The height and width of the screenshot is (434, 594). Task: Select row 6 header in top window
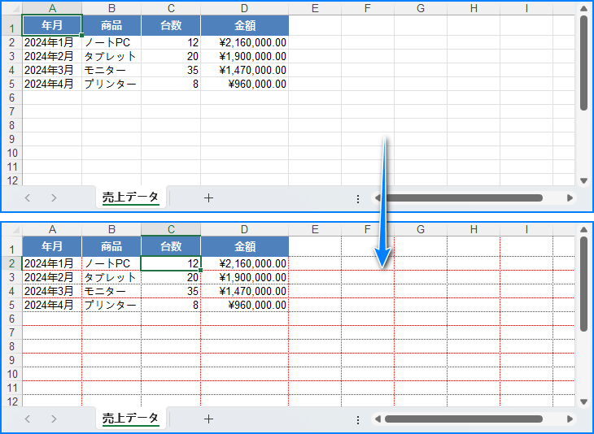click(11, 98)
